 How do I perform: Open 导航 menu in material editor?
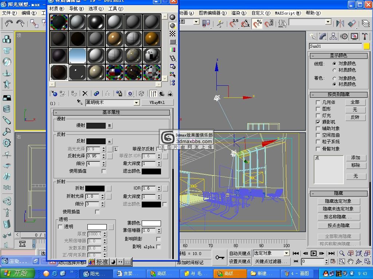coord(76,9)
